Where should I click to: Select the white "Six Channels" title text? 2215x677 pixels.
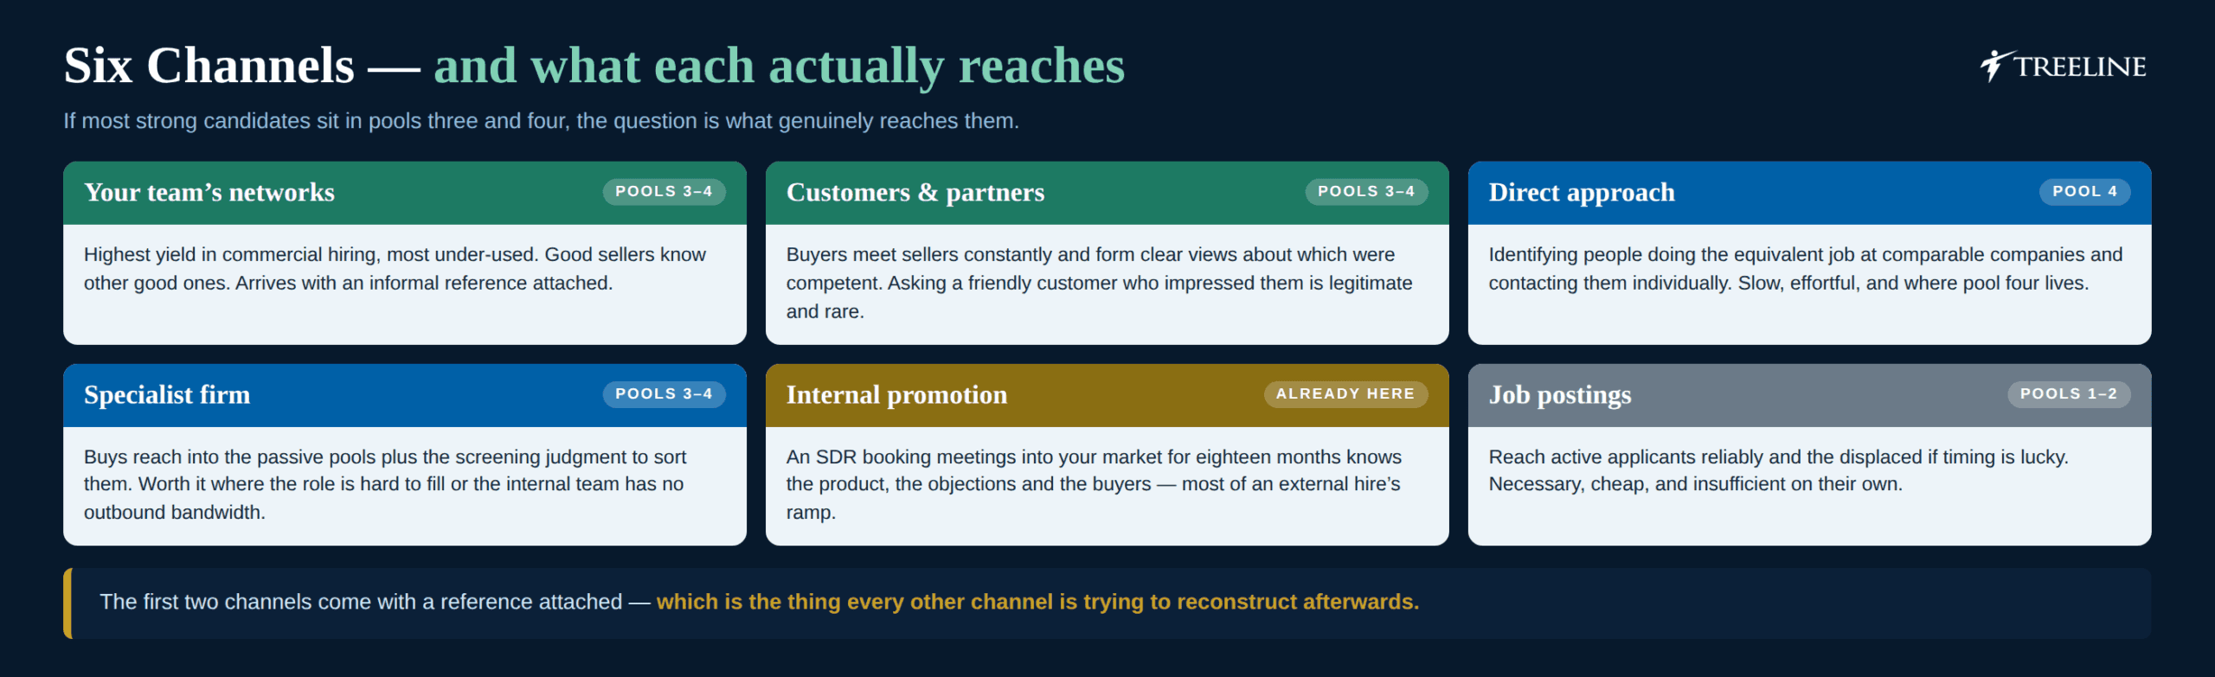(x=209, y=66)
